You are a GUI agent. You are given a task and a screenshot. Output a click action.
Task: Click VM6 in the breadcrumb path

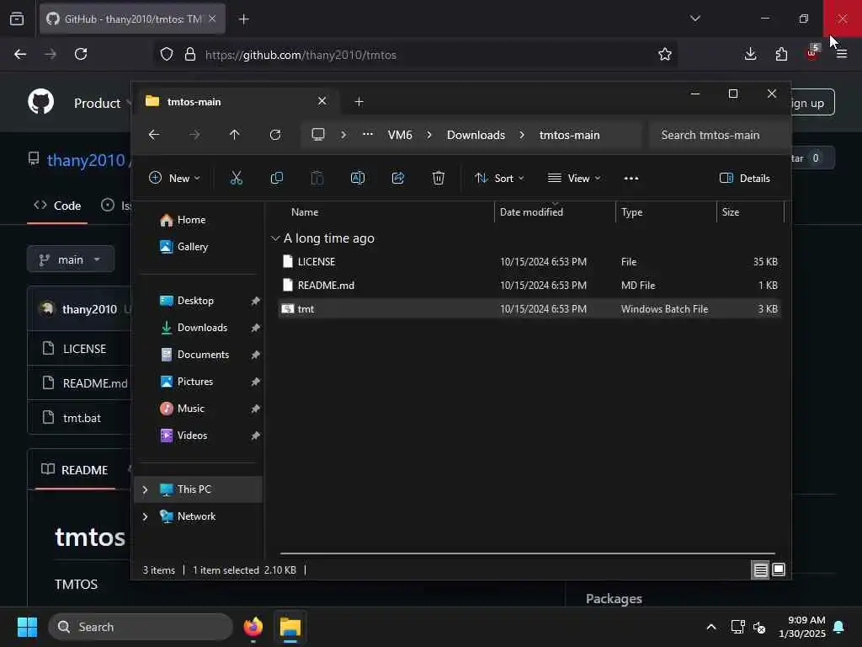[400, 135]
